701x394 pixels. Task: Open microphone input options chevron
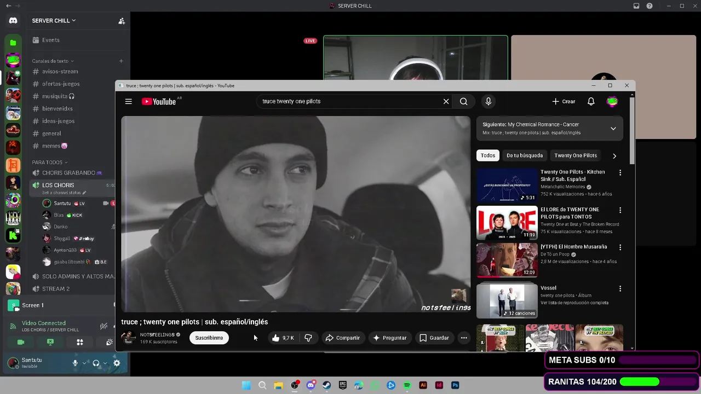(84, 363)
